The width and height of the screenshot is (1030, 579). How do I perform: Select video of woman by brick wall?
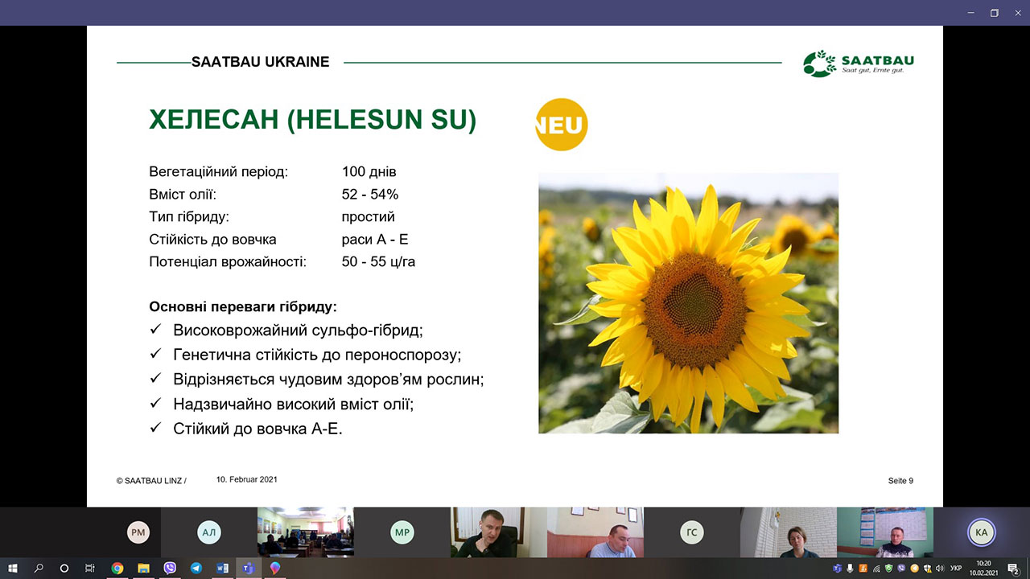[x=789, y=532]
